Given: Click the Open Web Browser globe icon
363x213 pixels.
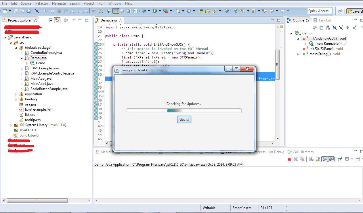Looking at the screenshot, I should (227, 11).
